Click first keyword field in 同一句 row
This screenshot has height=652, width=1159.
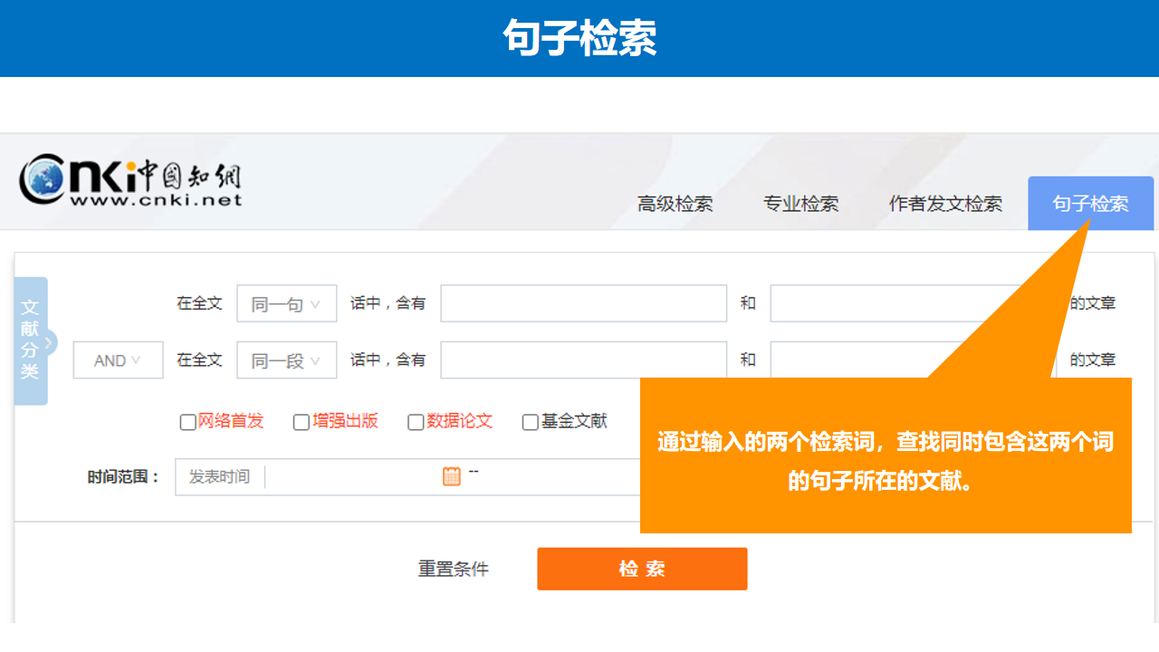[x=583, y=304]
